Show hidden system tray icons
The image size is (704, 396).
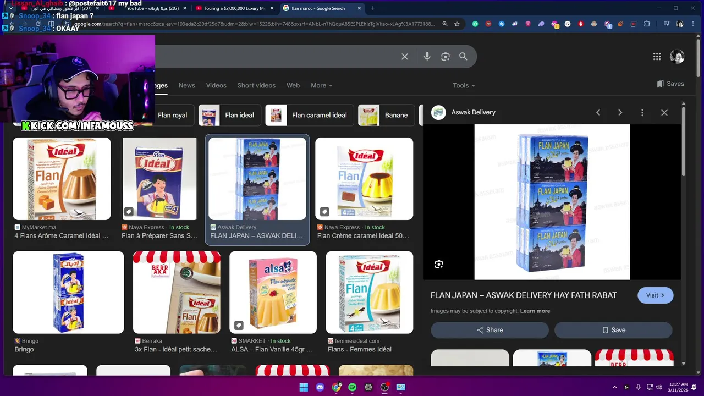pyautogui.click(x=615, y=387)
